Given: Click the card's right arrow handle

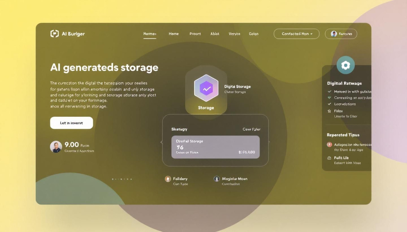Looking at the screenshot, I should (269, 142).
